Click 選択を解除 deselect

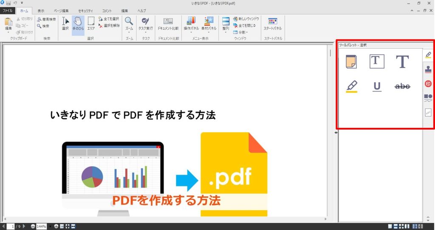[109, 25]
